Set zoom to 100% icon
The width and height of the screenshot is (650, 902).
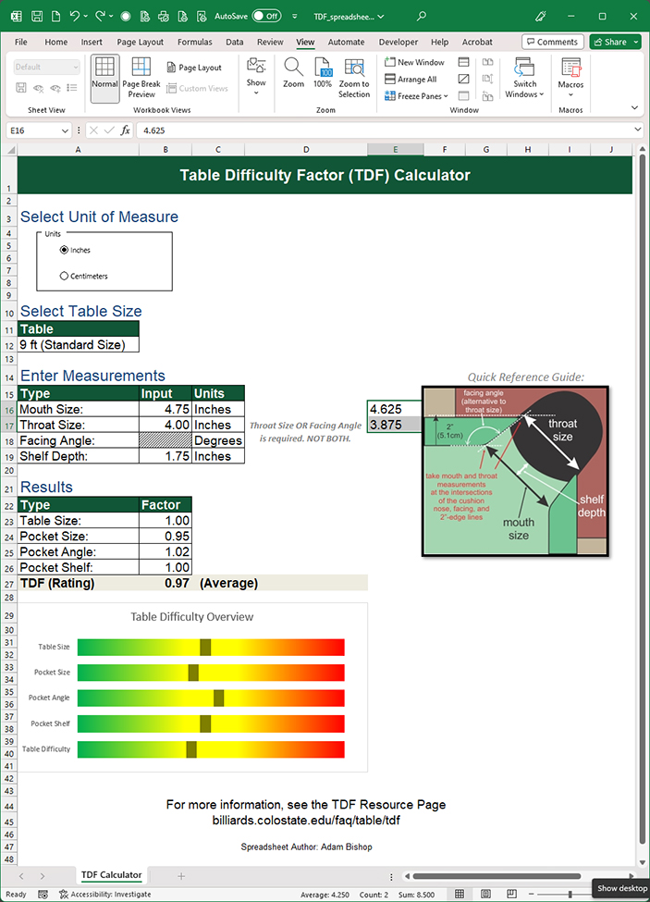323,68
